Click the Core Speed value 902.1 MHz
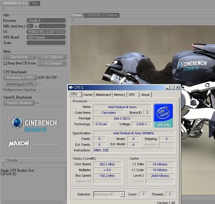 tap(107, 164)
